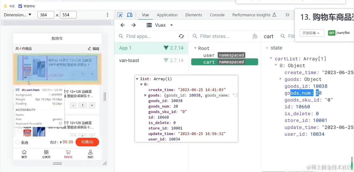
Task: Click the viewport right edge resize handle
Action: (105, 97)
